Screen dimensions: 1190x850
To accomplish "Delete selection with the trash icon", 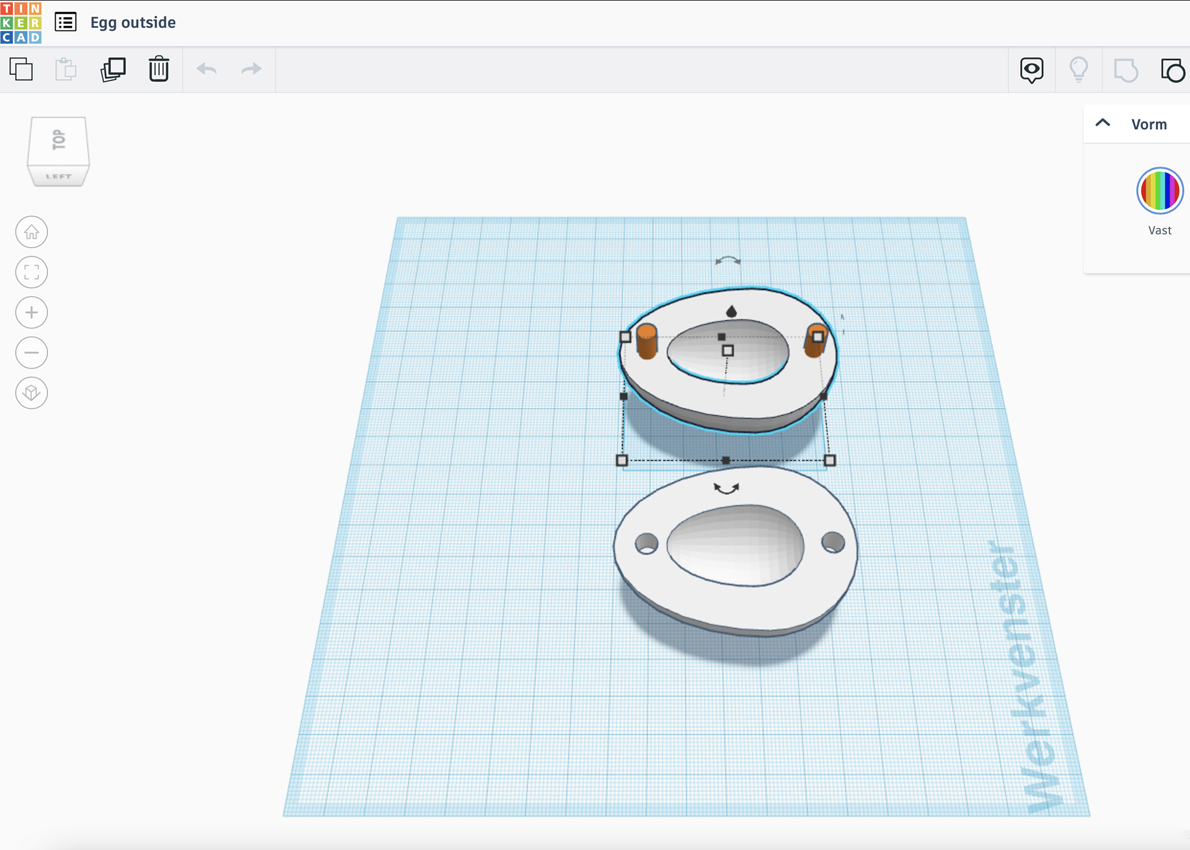I will coord(159,69).
